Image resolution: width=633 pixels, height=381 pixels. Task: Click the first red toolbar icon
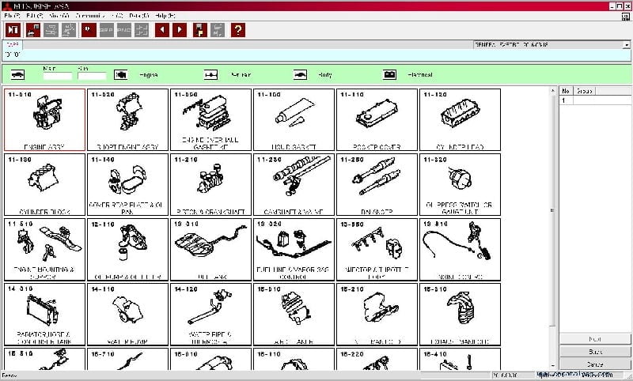click(13, 30)
